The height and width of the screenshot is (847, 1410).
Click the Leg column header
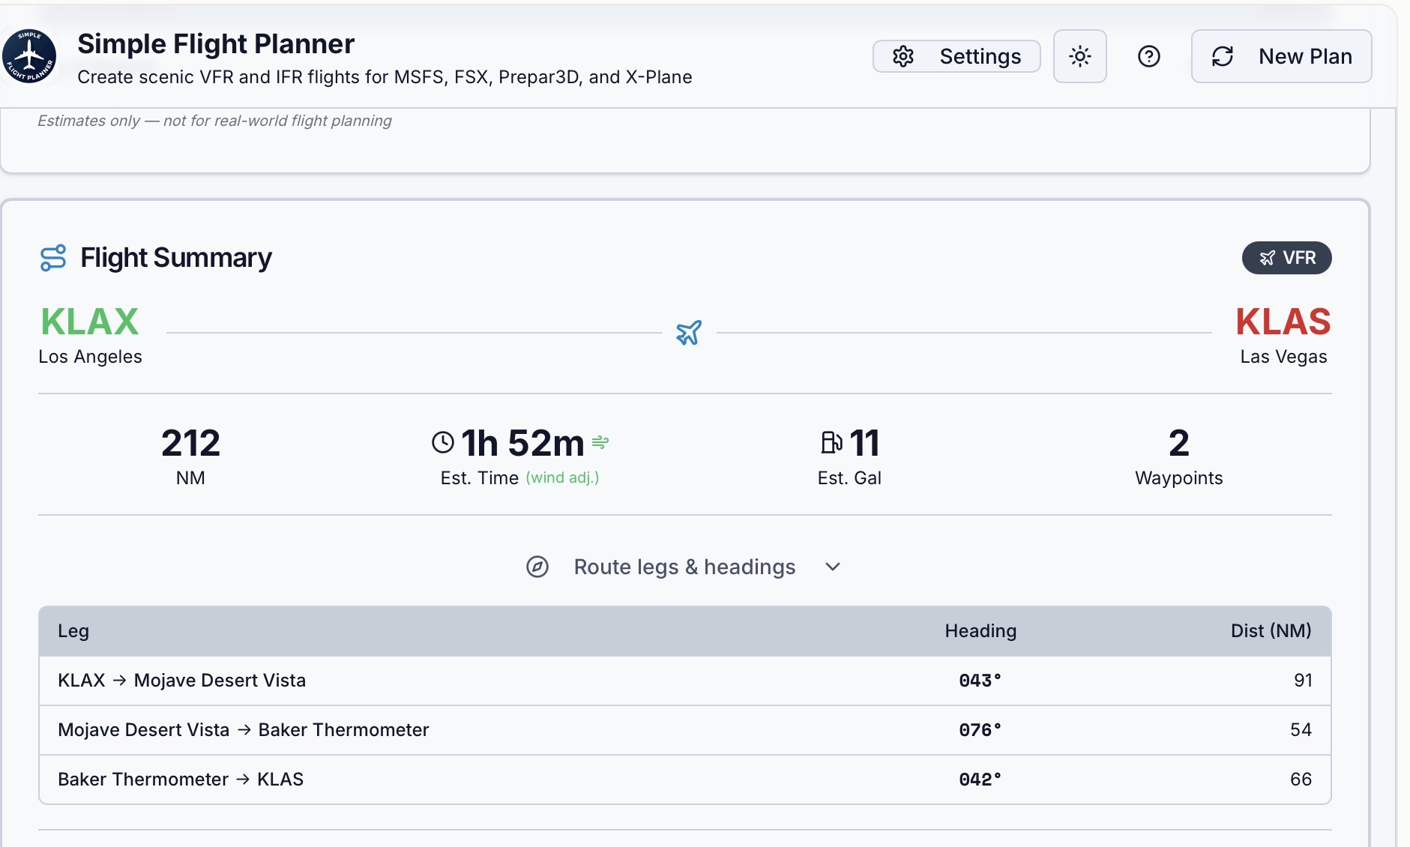tap(73, 631)
